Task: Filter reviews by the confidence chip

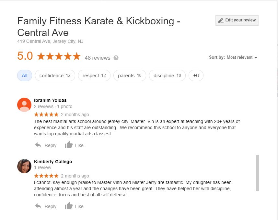Action: [55, 76]
